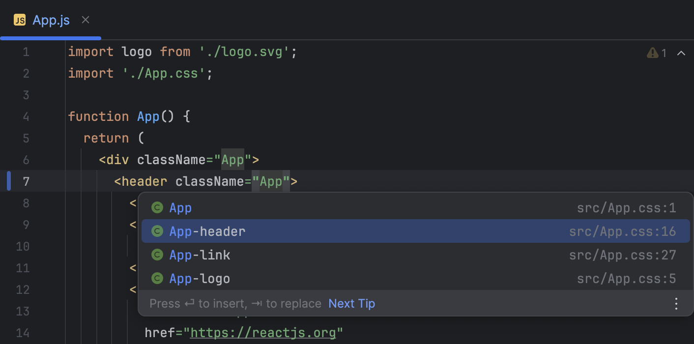Close the App.js tab
Image resolution: width=694 pixels, height=344 pixels.
tap(85, 20)
